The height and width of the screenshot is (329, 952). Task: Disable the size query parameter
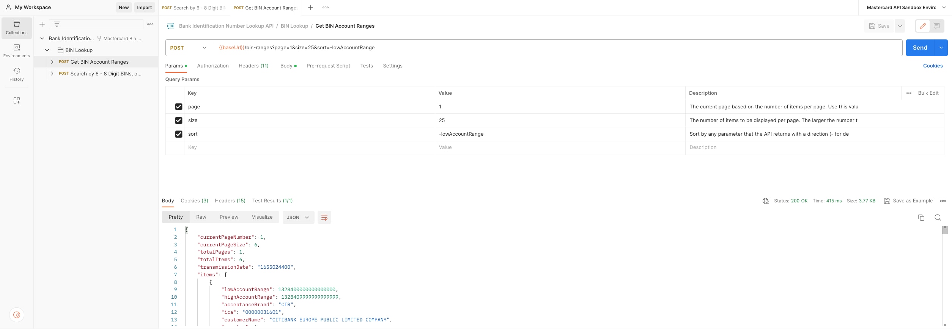178,121
